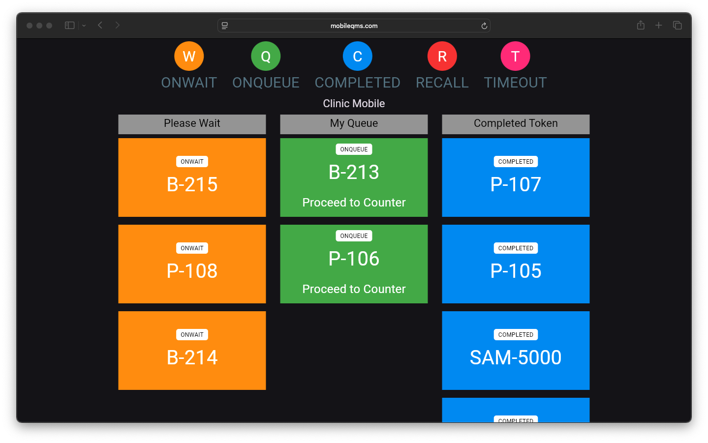Image resolution: width=708 pixels, height=443 pixels.
Task: Click the orange W ONWAIT circle icon
Action: [x=189, y=57]
